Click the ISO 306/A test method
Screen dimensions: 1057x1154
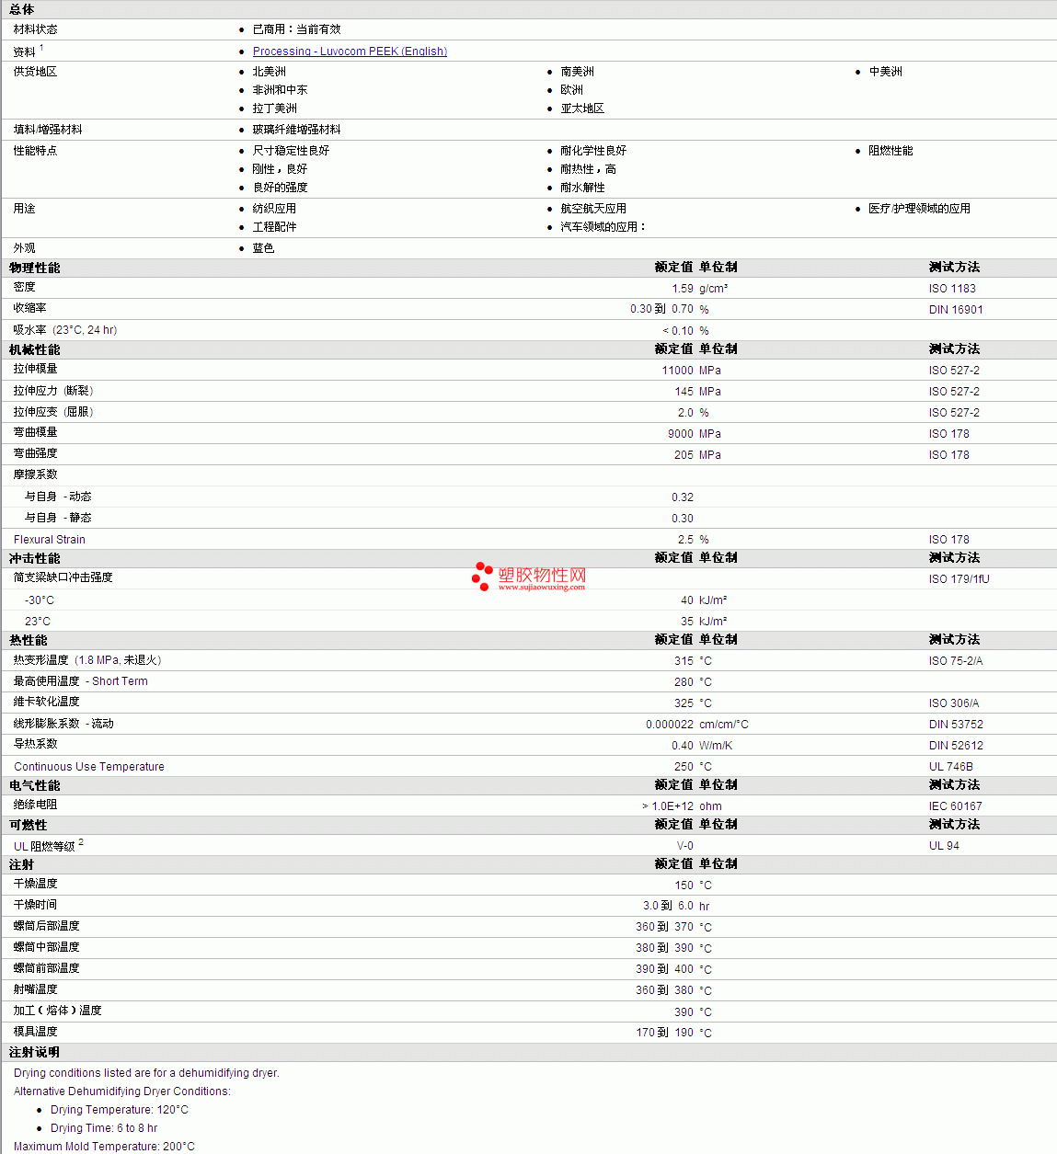(954, 703)
